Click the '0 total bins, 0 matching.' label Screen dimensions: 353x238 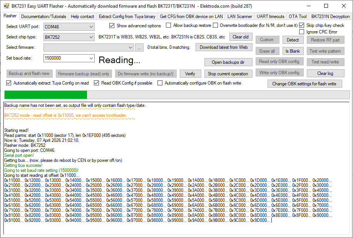click(x=169, y=47)
